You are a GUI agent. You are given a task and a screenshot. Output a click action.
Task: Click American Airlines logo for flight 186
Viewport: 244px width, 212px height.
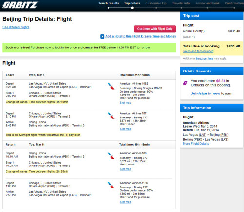[x=111, y=156]
